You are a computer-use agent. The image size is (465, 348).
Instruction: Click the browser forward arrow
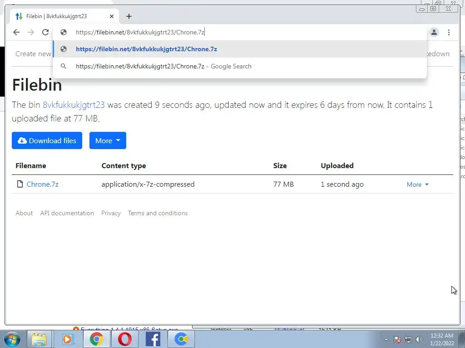(31, 32)
